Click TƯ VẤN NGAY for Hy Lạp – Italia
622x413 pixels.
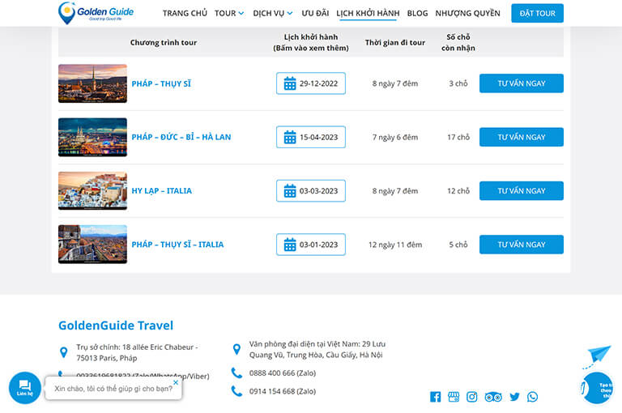522,191
